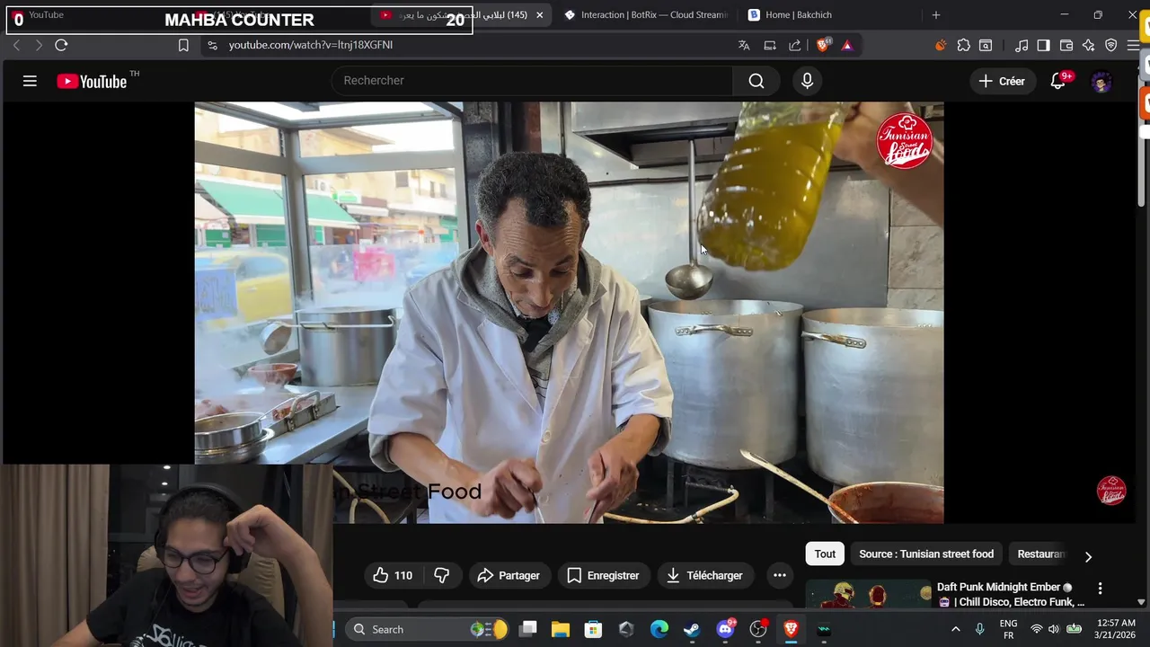Go forward in browser history
The width and height of the screenshot is (1150, 647).
[x=38, y=45]
